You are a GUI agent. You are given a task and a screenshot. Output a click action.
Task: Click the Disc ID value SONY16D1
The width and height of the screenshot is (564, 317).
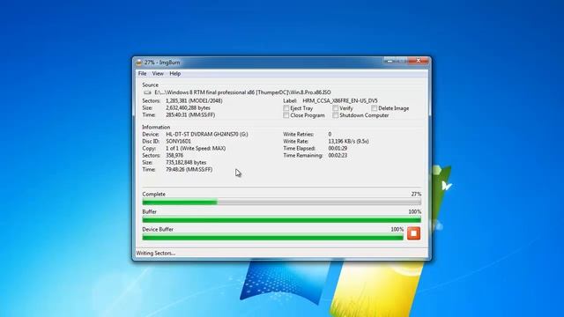[x=178, y=141]
